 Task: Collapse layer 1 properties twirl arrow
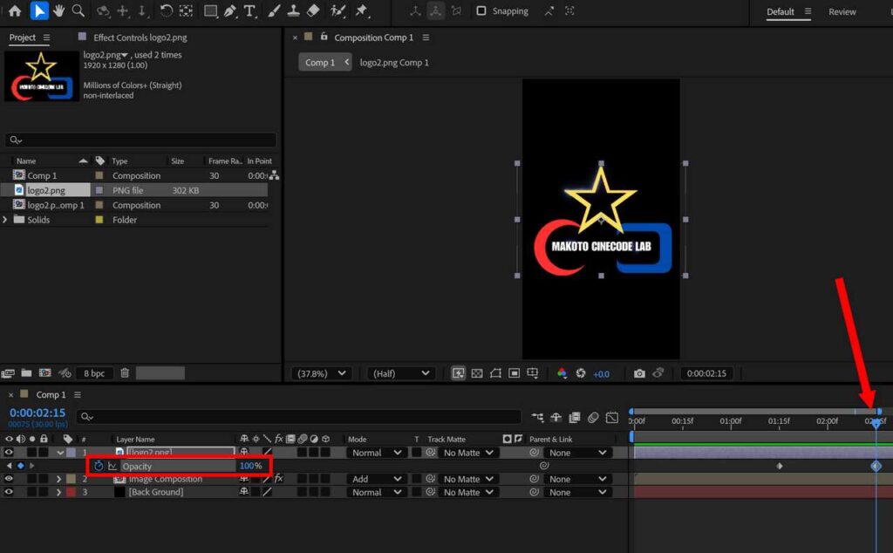(59, 453)
